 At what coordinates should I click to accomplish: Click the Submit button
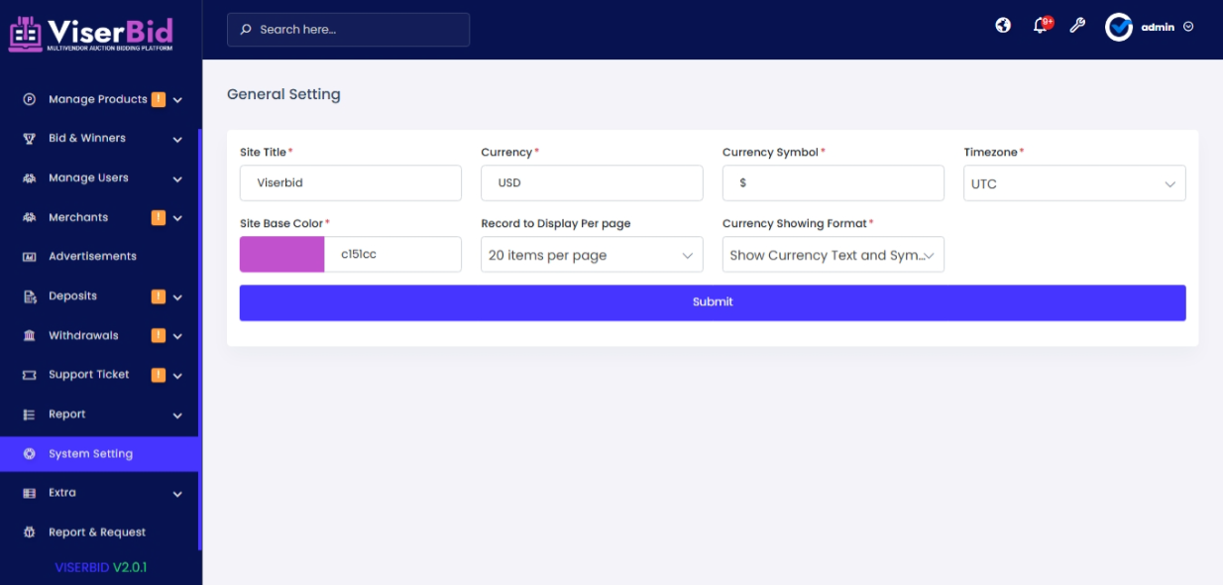point(713,302)
